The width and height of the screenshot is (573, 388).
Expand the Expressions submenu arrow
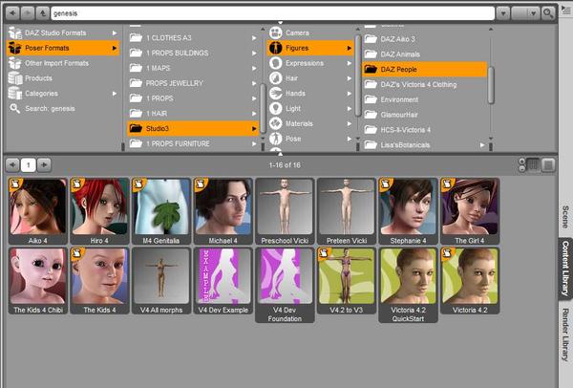click(x=350, y=63)
